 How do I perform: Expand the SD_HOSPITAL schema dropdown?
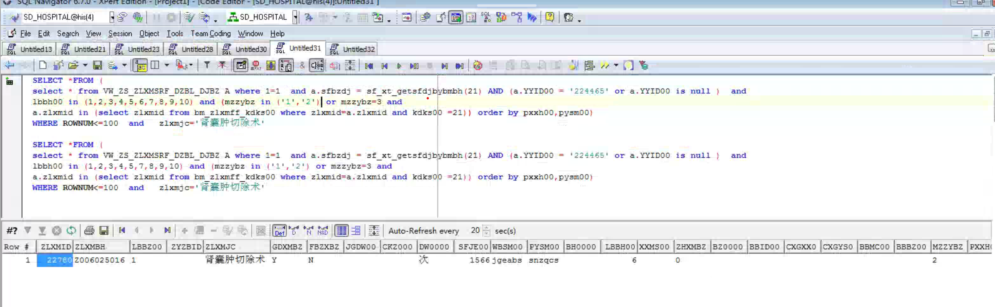click(x=295, y=17)
